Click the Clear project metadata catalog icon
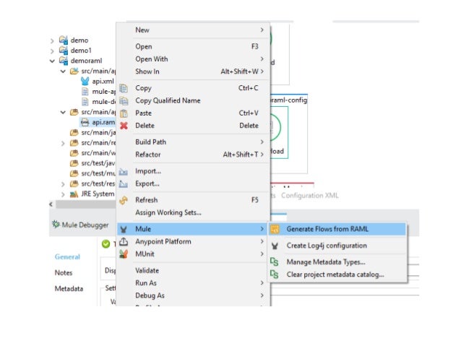Viewport: 461px width, 346px height. (x=274, y=274)
